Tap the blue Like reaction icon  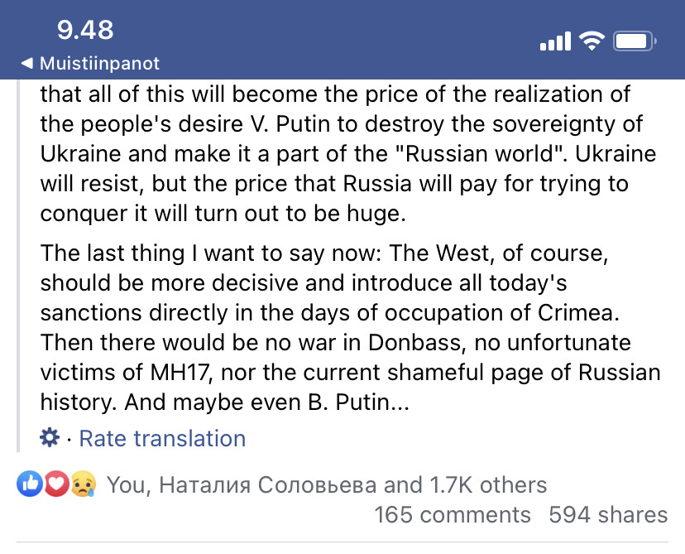point(29,484)
